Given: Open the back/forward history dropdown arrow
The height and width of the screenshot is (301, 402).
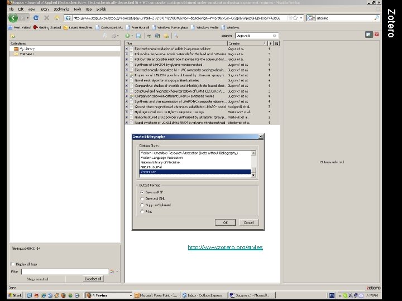Looking at the screenshot, I should pyautogui.click(x=28, y=18).
